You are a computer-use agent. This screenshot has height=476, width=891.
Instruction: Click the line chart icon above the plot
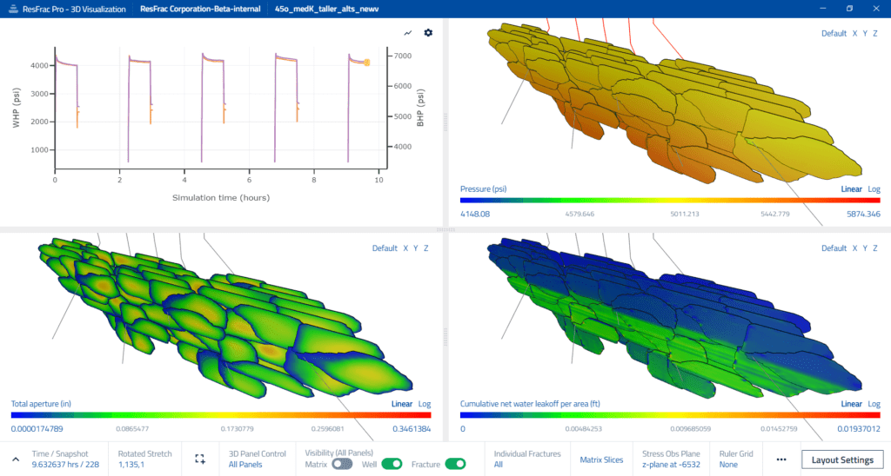(x=408, y=33)
